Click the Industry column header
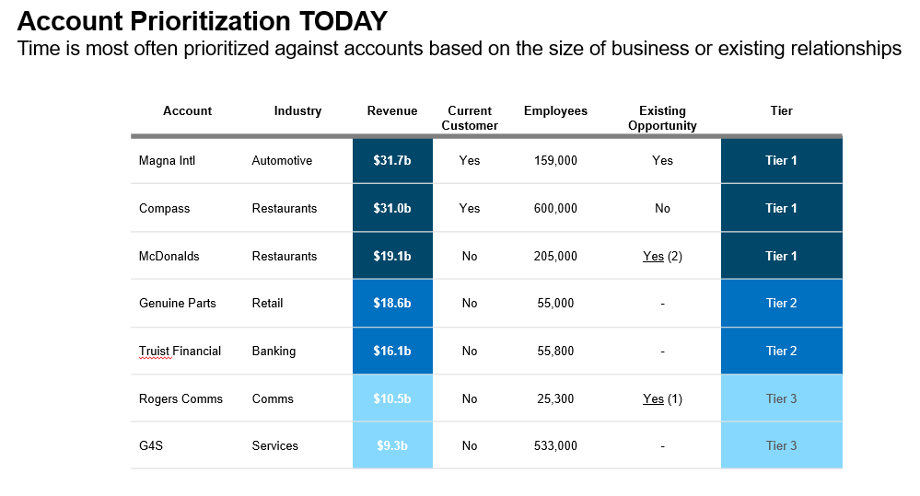This screenshot has width=920, height=496. click(297, 111)
